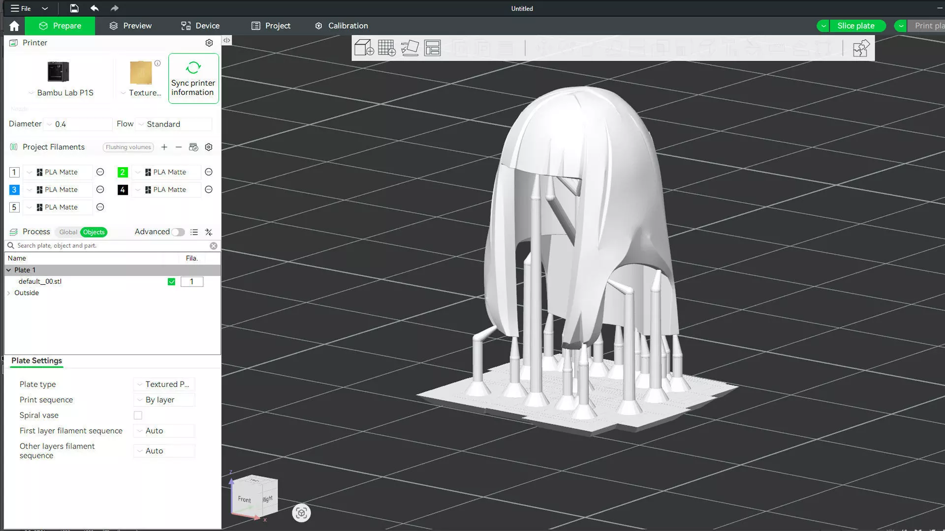Image resolution: width=945 pixels, height=531 pixels.
Task: Choose the Textured plate type thumbnail
Action: click(x=141, y=73)
